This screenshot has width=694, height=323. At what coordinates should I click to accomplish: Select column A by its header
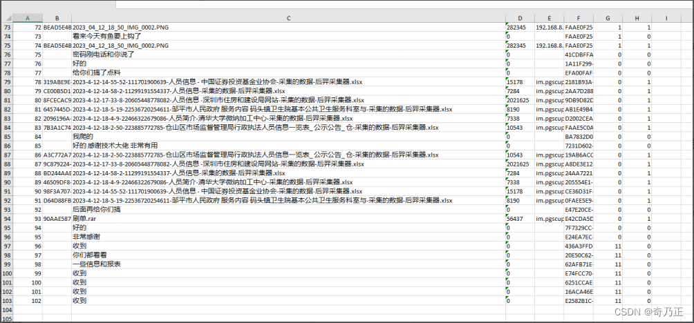[28, 18]
